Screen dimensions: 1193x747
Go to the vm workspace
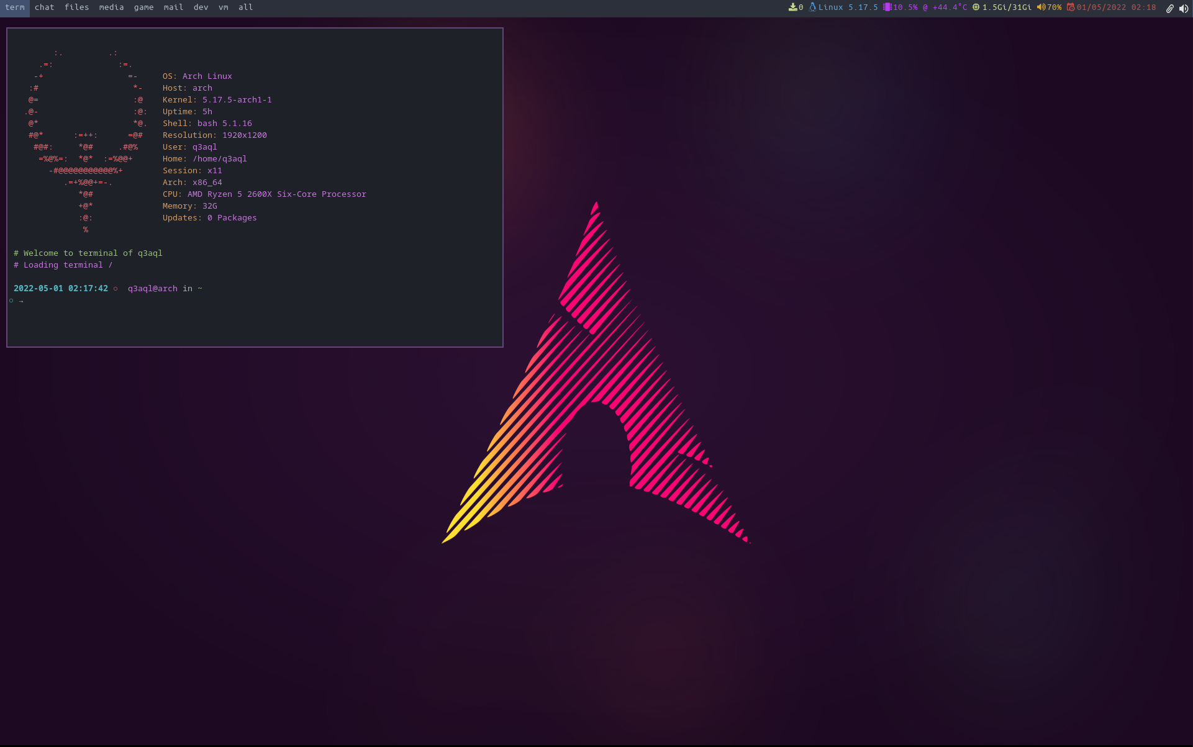click(x=224, y=7)
